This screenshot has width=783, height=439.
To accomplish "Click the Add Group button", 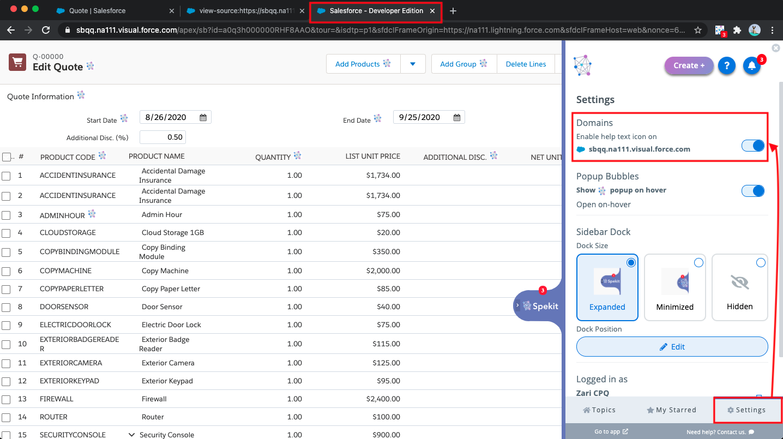I will (x=464, y=64).
